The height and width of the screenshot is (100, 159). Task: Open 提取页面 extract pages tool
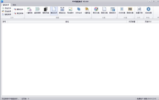tap(46, 11)
